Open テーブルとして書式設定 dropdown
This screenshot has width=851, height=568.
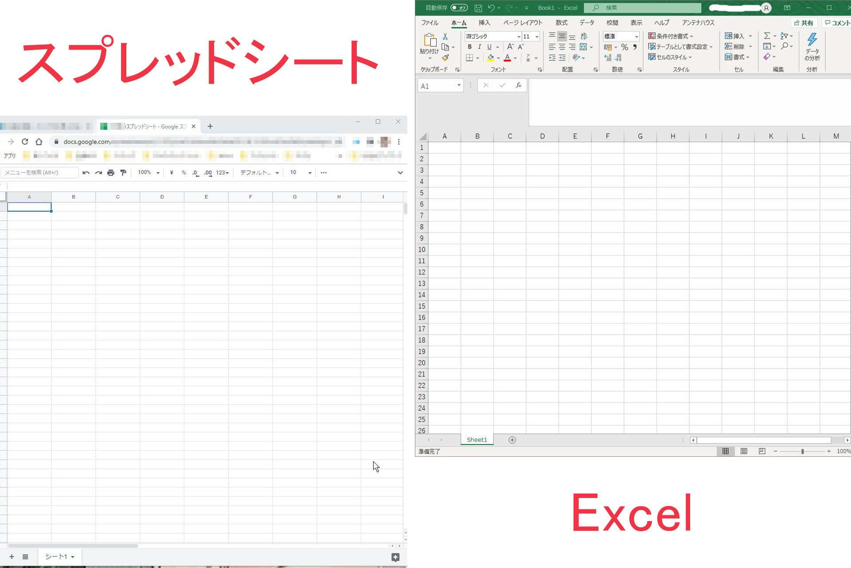(680, 47)
